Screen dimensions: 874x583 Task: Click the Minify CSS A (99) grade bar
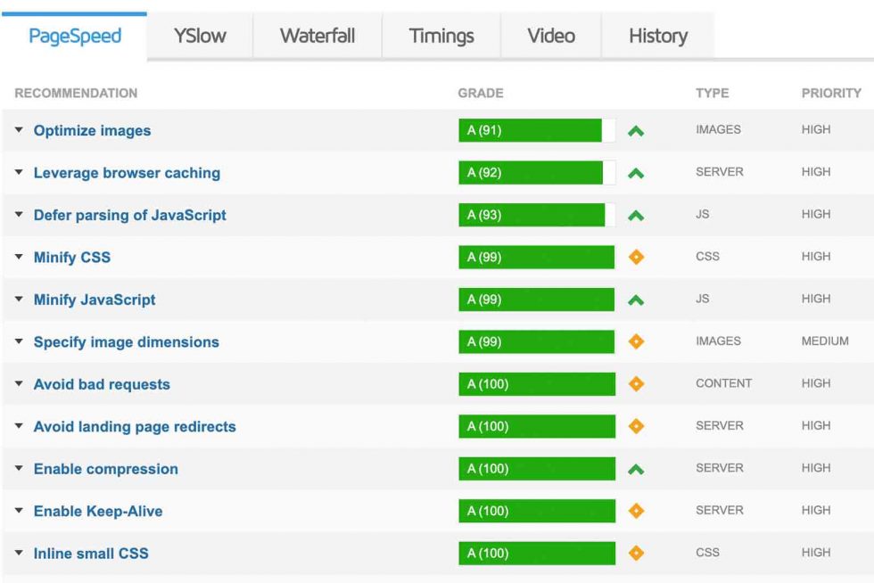(x=537, y=257)
